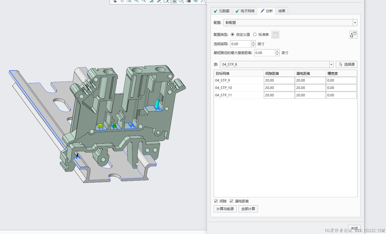Screen dimensions: 386x234
Task: Click the 漏电距离 column header
Action: 310,73
